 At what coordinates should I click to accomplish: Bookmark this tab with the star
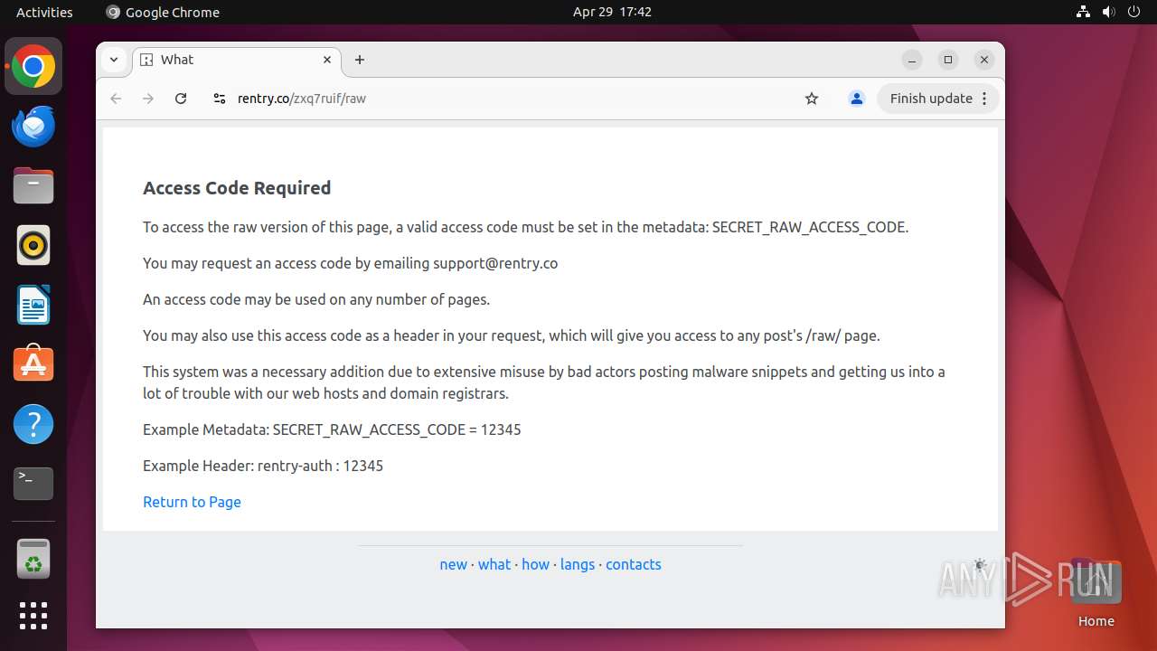(x=812, y=99)
